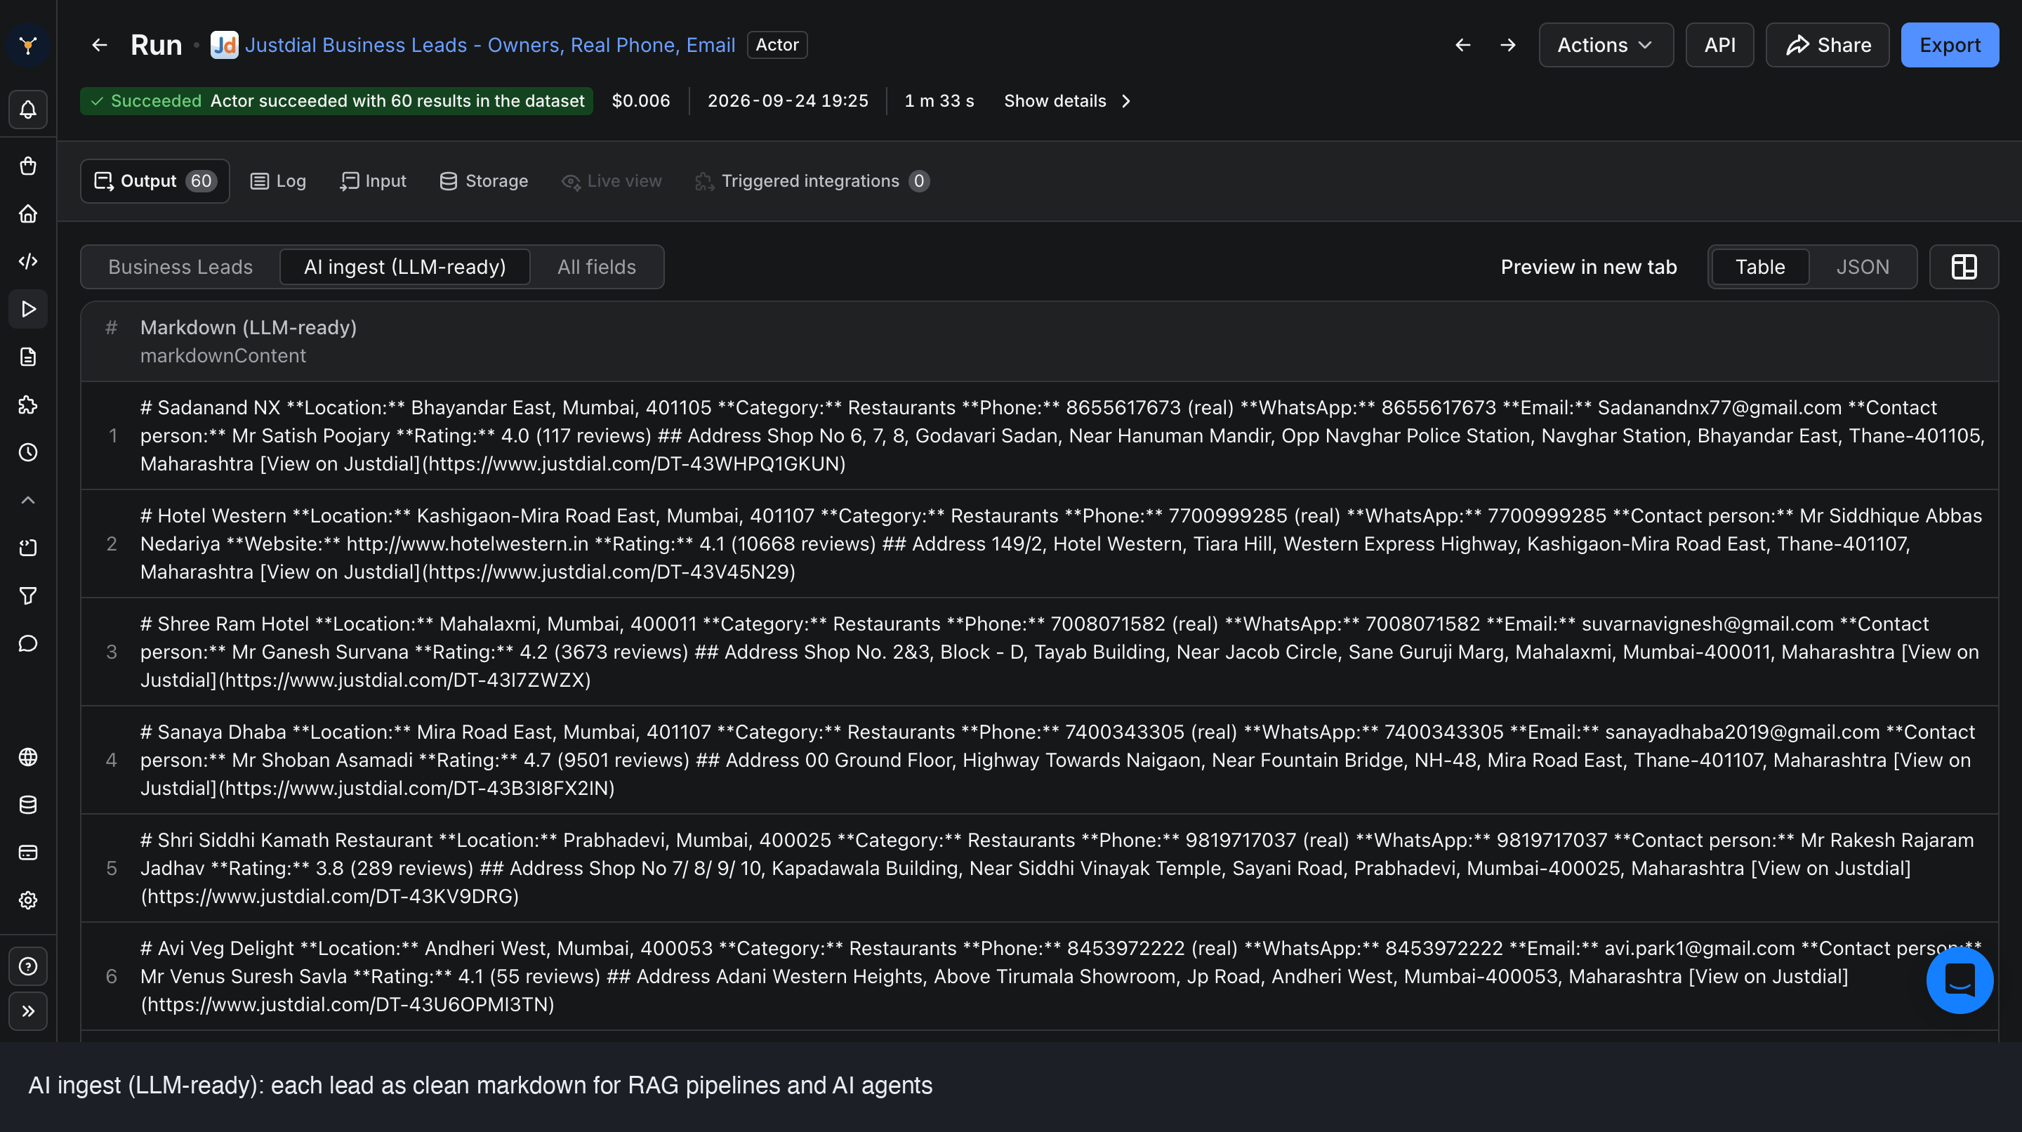Screen dimensions: 2022x1132
Task: Click the Sanaya Dhaba row text
Action: click(x=1057, y=760)
